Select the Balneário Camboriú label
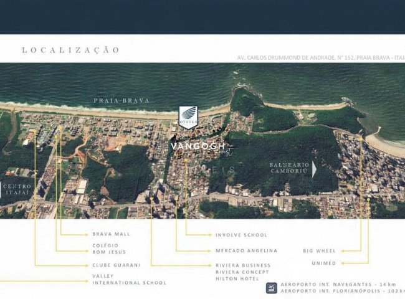Viewport: 405px width, 299px height. 289,168
